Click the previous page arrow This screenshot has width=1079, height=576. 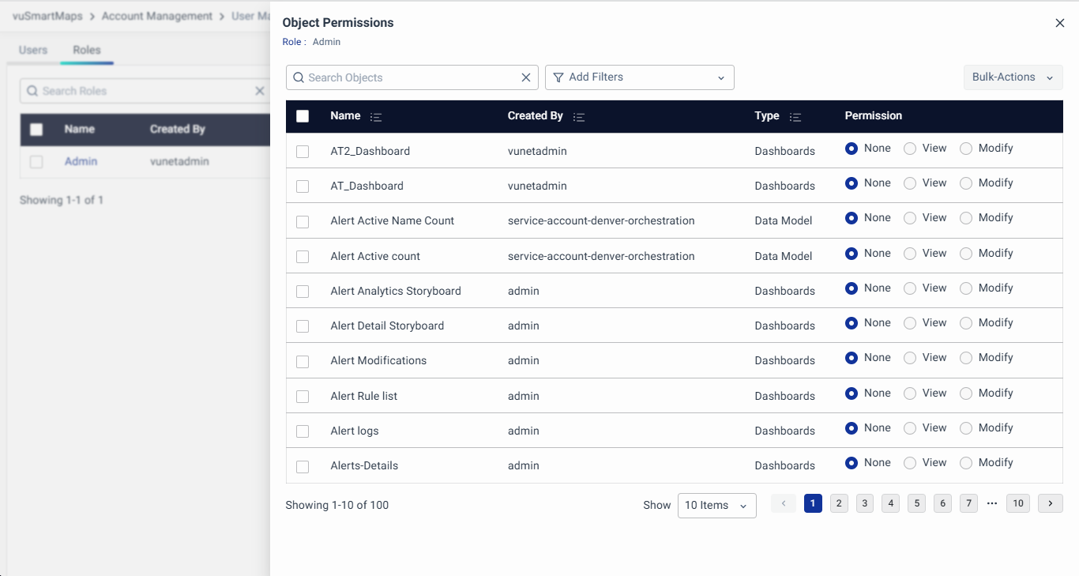[784, 503]
